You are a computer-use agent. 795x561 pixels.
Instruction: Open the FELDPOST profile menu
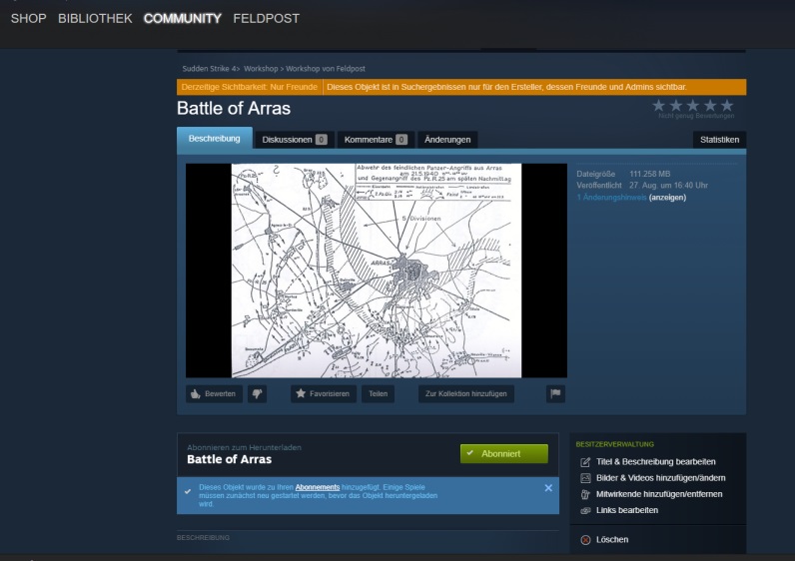pos(267,19)
